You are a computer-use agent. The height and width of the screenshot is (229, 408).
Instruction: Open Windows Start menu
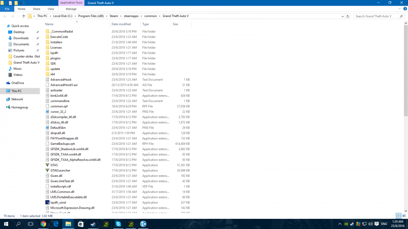(6, 224)
